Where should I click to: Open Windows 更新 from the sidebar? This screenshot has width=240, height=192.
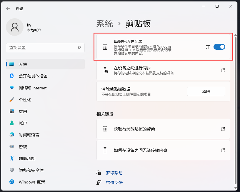pyautogui.click(x=11, y=182)
